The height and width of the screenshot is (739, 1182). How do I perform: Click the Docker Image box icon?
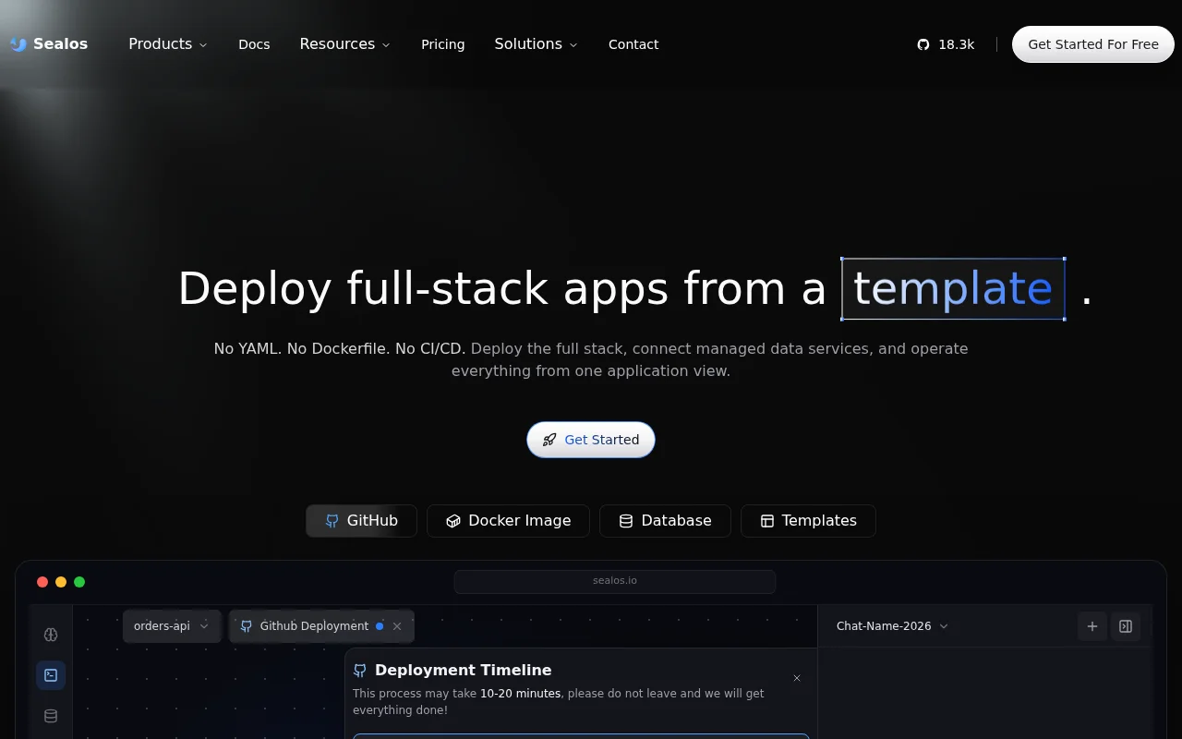click(453, 521)
